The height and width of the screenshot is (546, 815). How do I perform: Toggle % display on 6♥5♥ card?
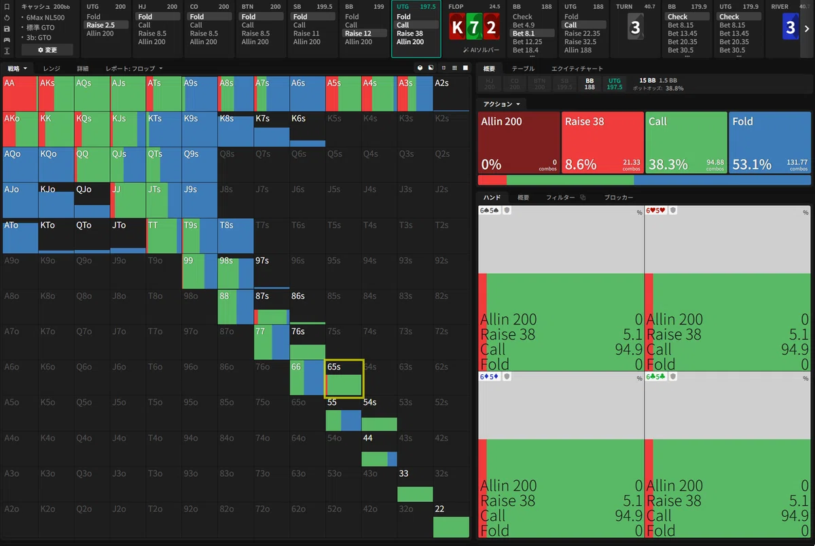[x=805, y=213]
